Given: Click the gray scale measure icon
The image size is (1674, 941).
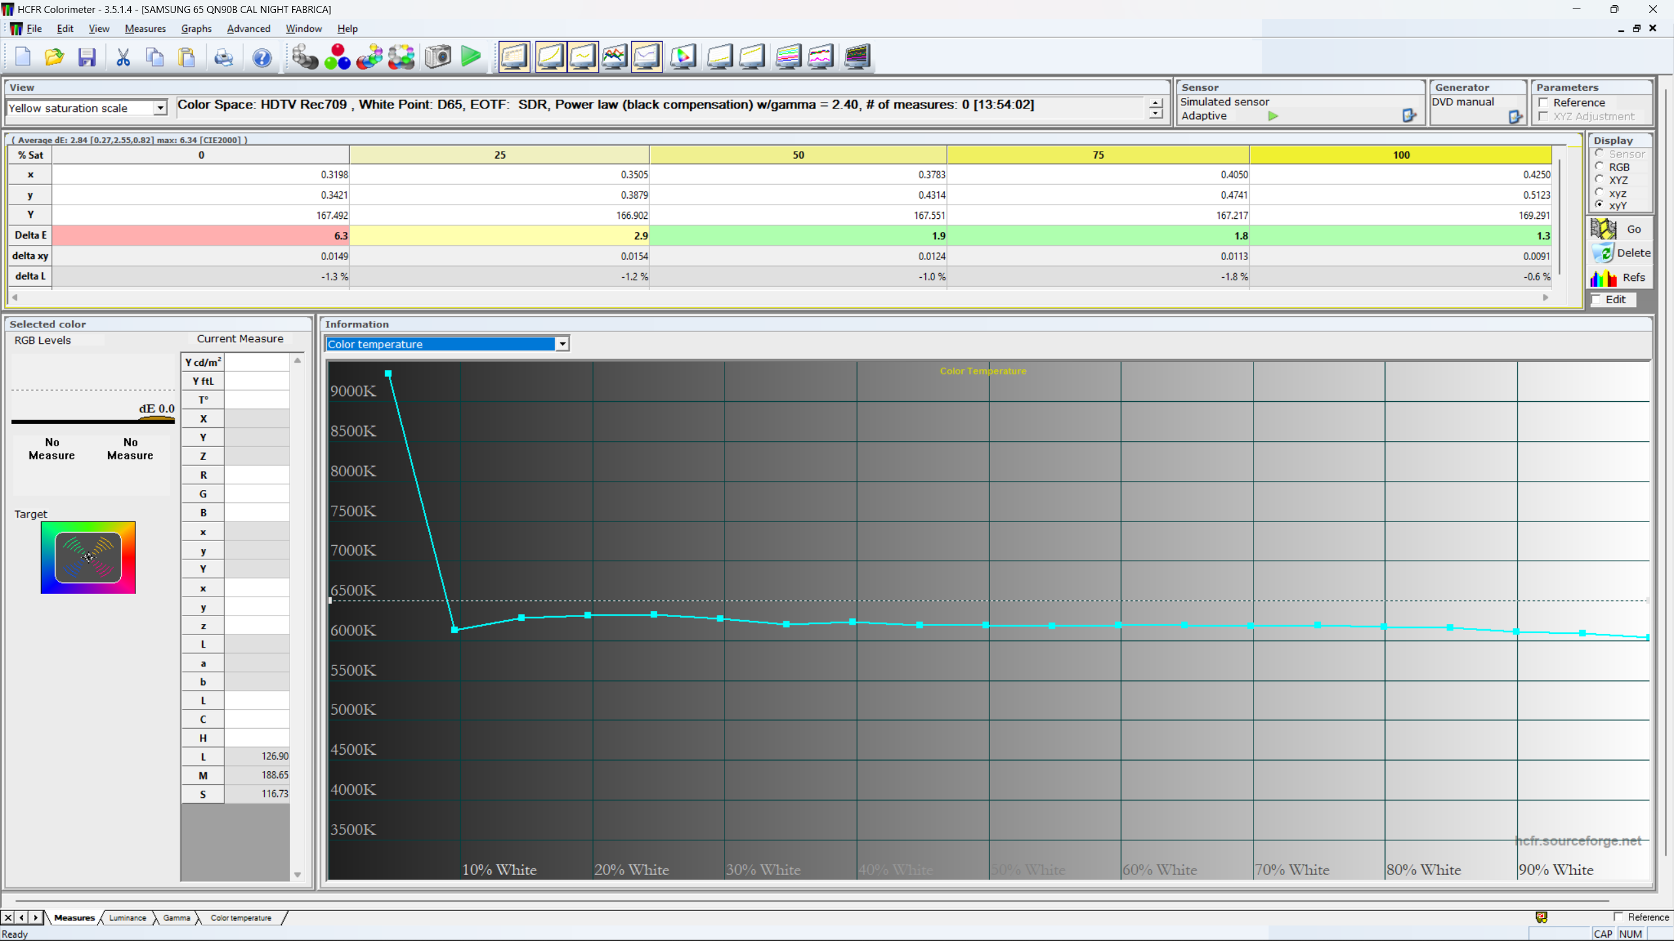Looking at the screenshot, I should 304,57.
